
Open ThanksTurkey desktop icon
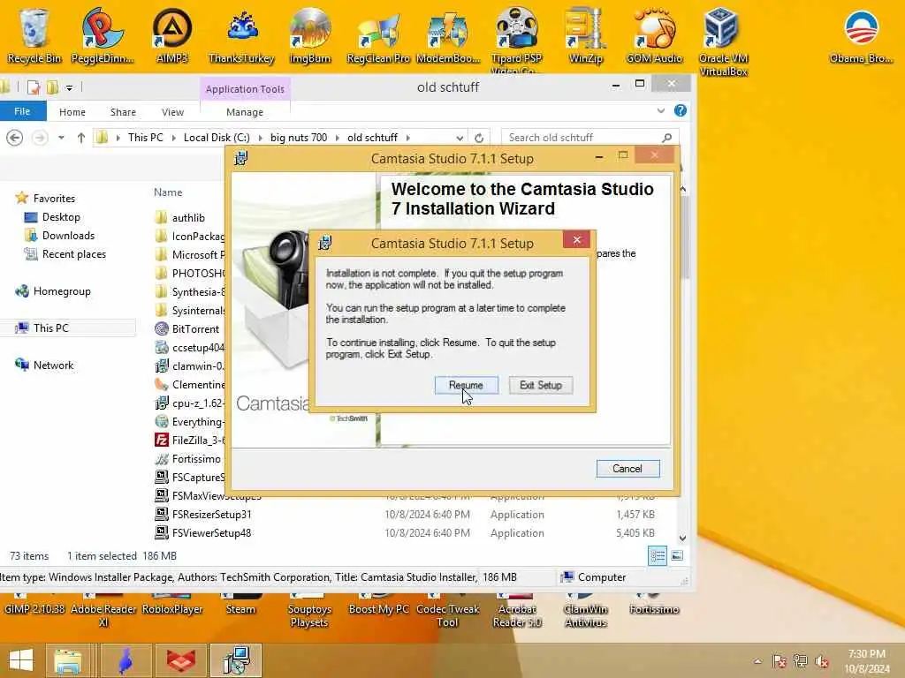pos(241,35)
